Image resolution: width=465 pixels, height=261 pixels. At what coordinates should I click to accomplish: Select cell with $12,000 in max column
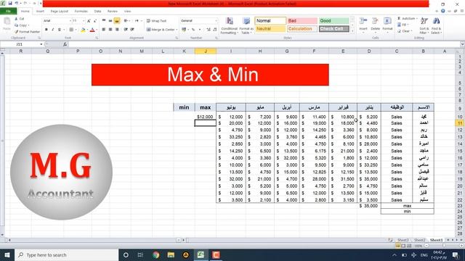(x=205, y=117)
